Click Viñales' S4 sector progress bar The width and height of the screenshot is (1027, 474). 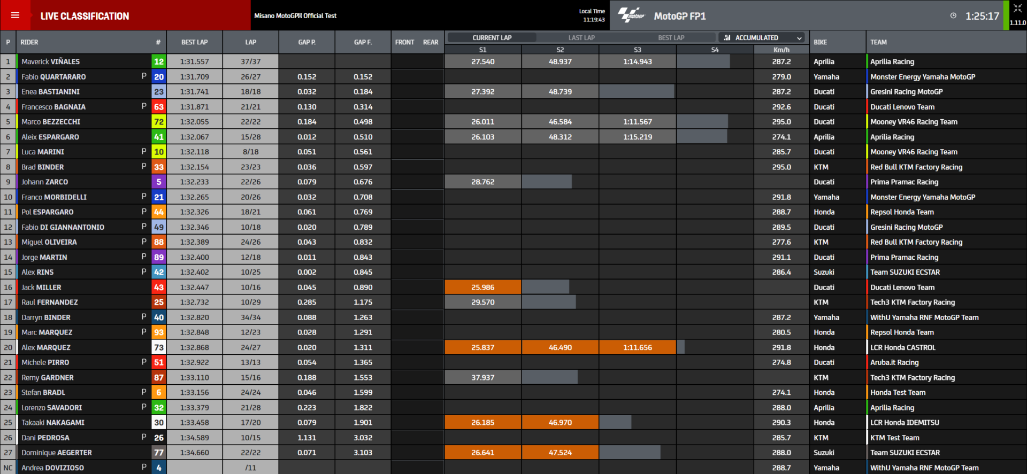703,61
